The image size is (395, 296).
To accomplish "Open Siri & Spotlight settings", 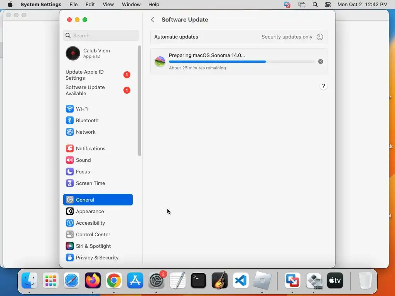I will [x=98, y=246].
